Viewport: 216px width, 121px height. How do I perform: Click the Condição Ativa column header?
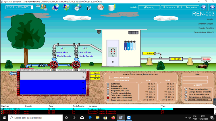(x=78, y=106)
